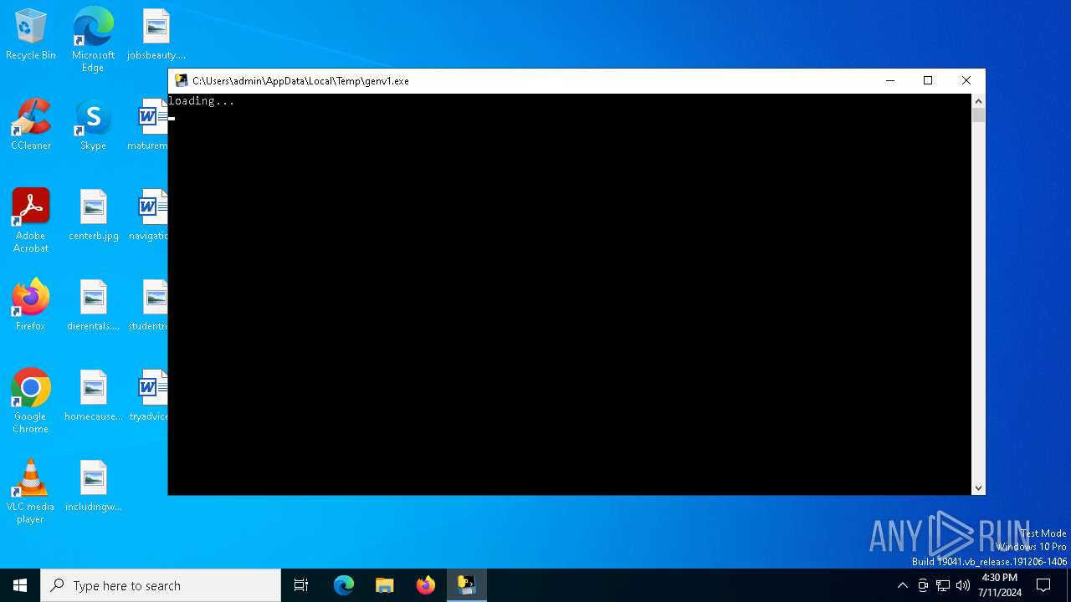Maximize the genv1.exe console window
1071x602 pixels.
pyautogui.click(x=928, y=81)
